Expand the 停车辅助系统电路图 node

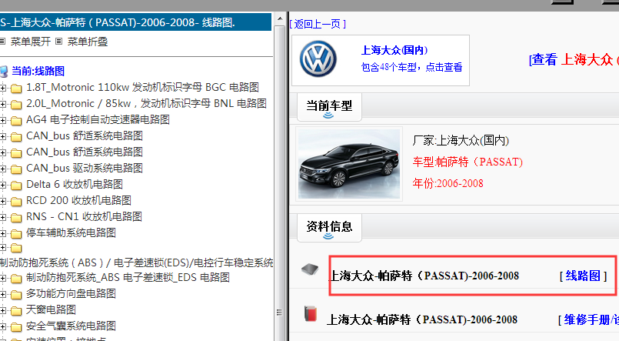[x=3, y=233]
